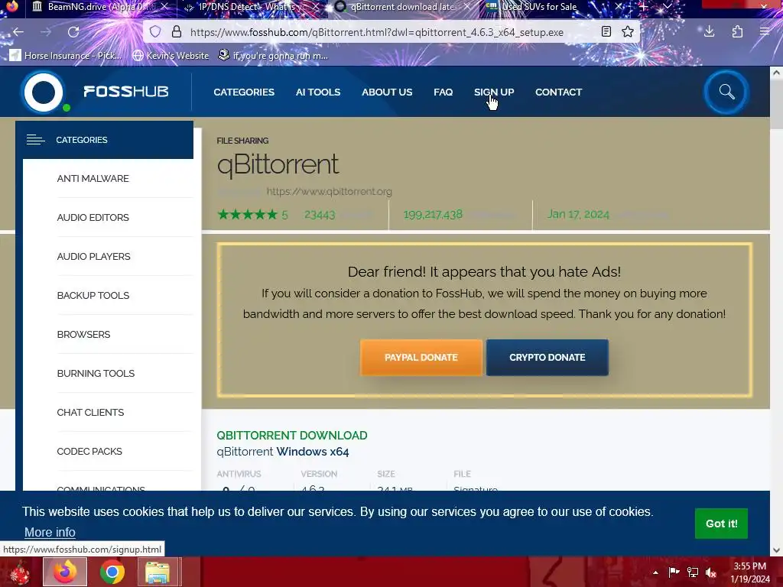The height and width of the screenshot is (587, 783).
Task: Open the Kevin's Website bookmark
Action: (x=171, y=55)
